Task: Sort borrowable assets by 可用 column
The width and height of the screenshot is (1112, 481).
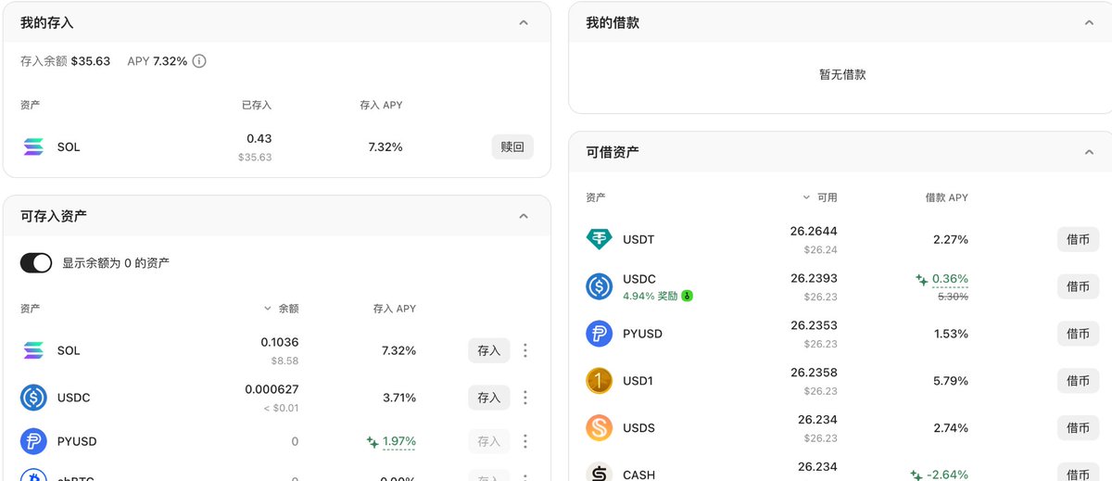Action: coord(820,197)
